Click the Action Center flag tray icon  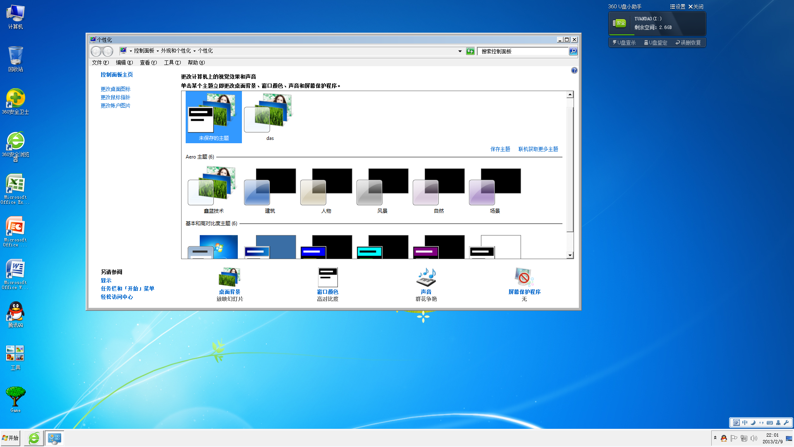pos(734,438)
